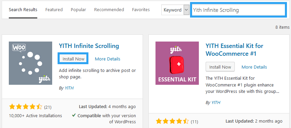
Task: Click the compatible checkmark icon
Action: (74, 115)
